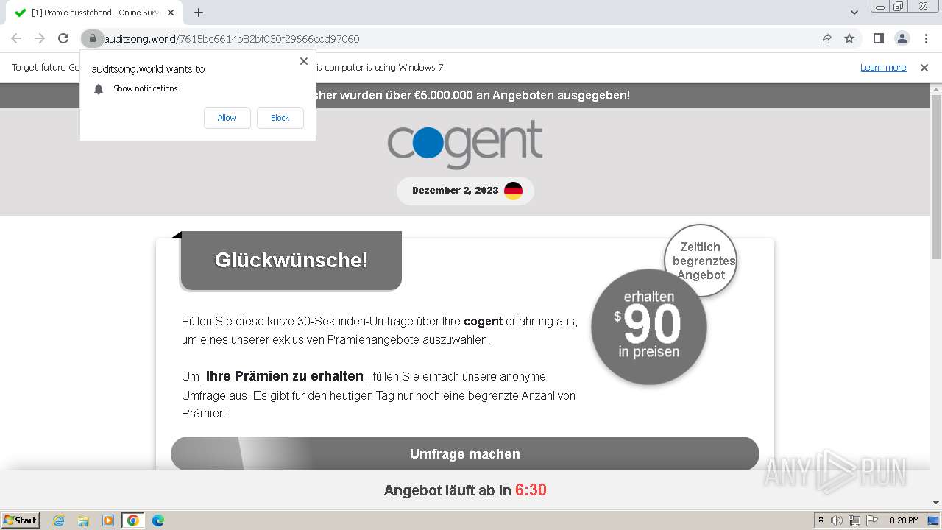Open the Chrome profile avatar

click(x=902, y=38)
